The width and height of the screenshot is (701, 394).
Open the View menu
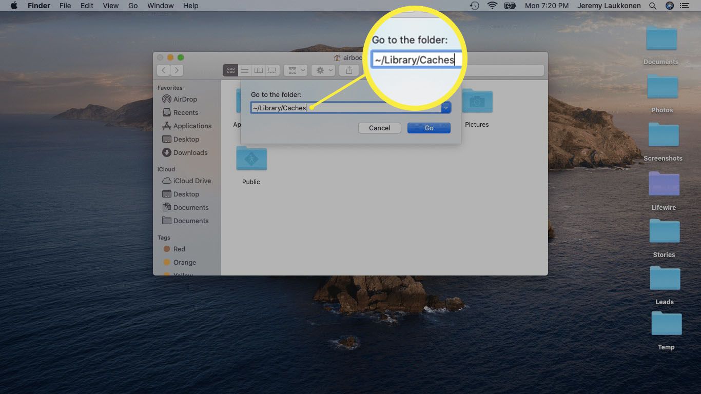(x=110, y=6)
